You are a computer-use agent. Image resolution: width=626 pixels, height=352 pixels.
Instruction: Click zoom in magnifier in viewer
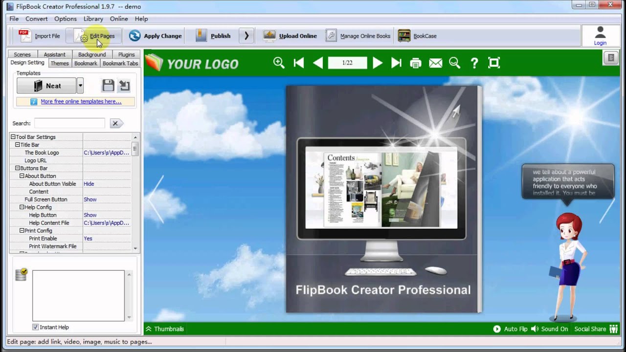[279, 63]
